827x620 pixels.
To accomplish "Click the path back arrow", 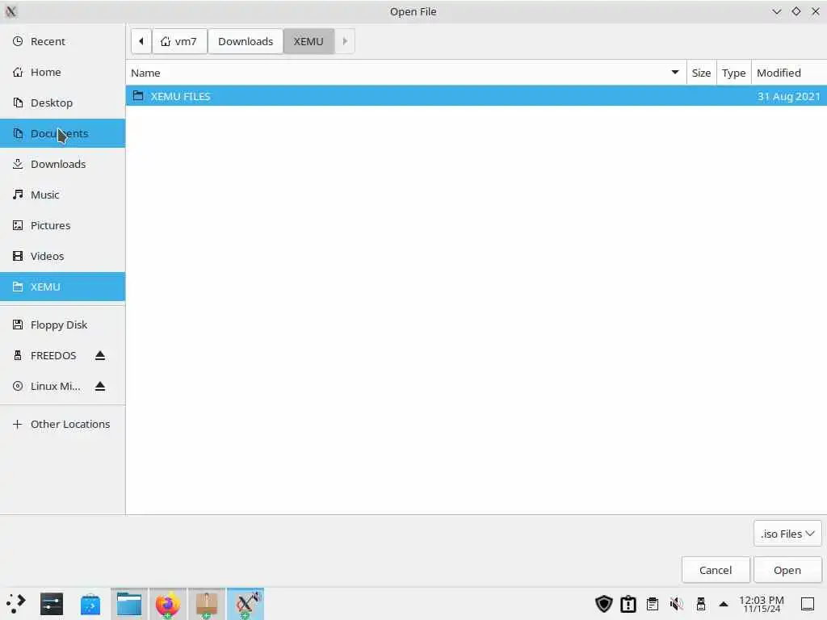I will 141,41.
